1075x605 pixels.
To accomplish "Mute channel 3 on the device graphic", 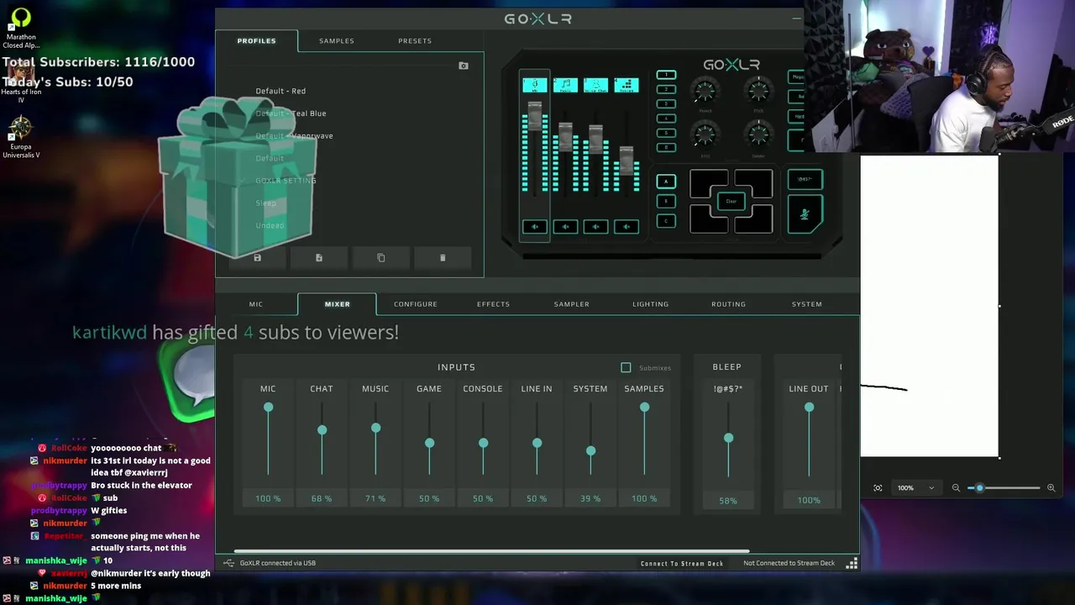I will point(595,227).
